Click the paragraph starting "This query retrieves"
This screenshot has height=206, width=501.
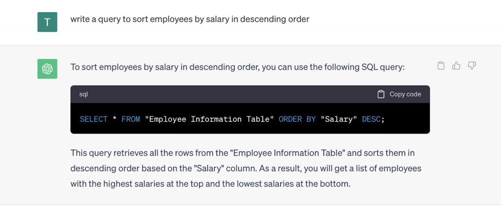coord(246,168)
